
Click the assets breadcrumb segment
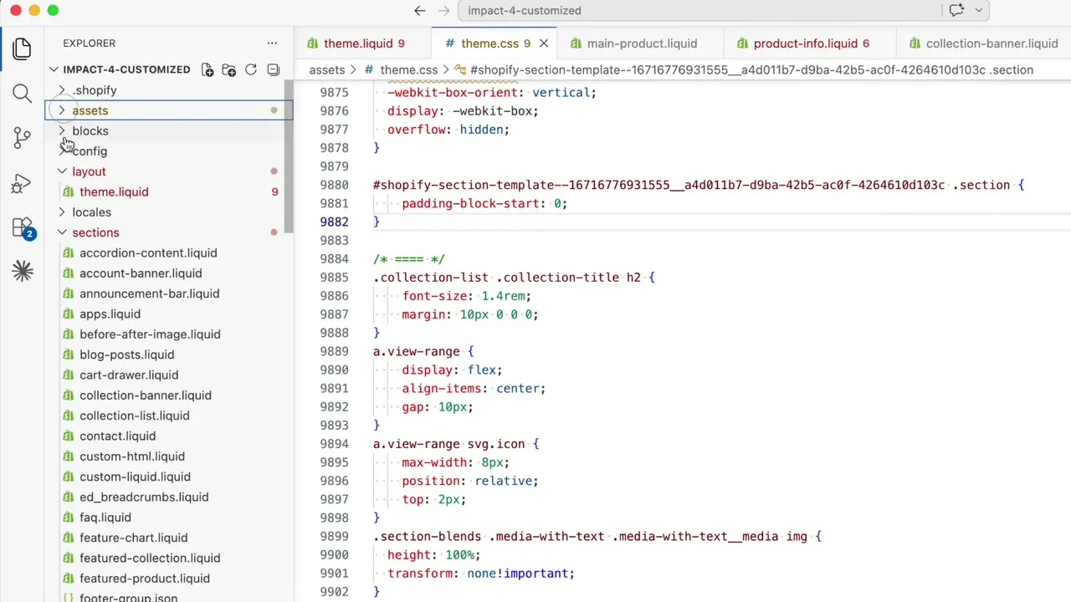pos(326,70)
